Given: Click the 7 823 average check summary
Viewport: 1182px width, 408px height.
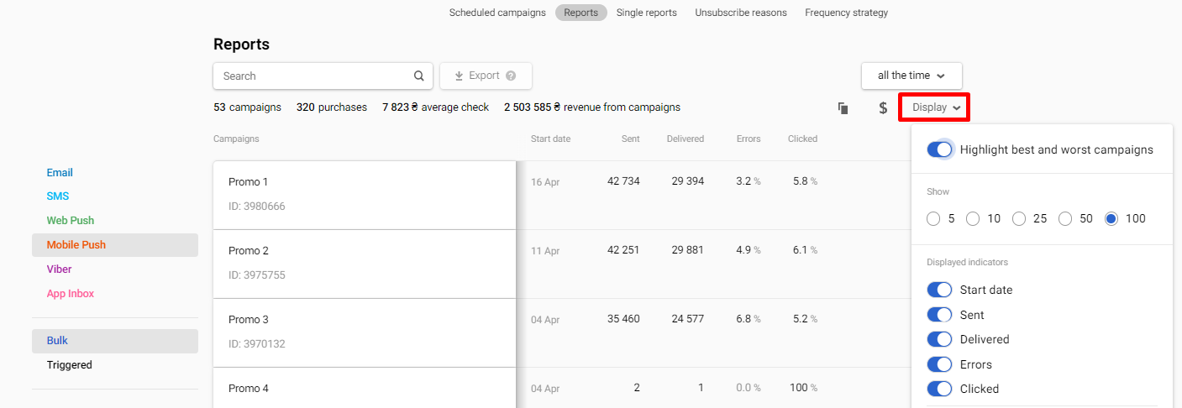Looking at the screenshot, I should (x=435, y=107).
